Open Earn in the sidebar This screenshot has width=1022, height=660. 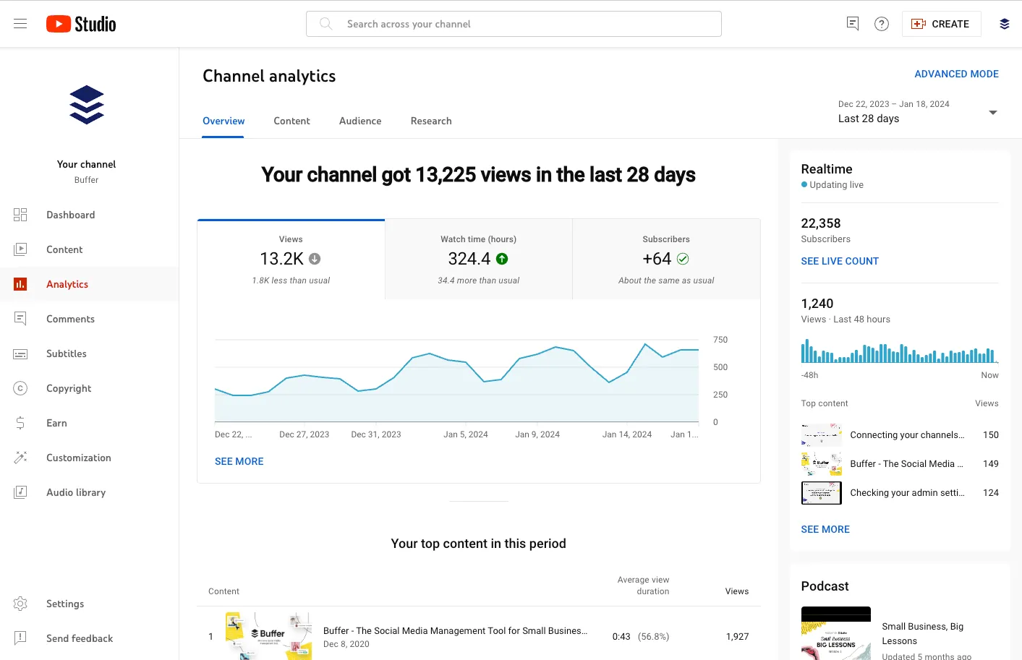click(x=89, y=423)
